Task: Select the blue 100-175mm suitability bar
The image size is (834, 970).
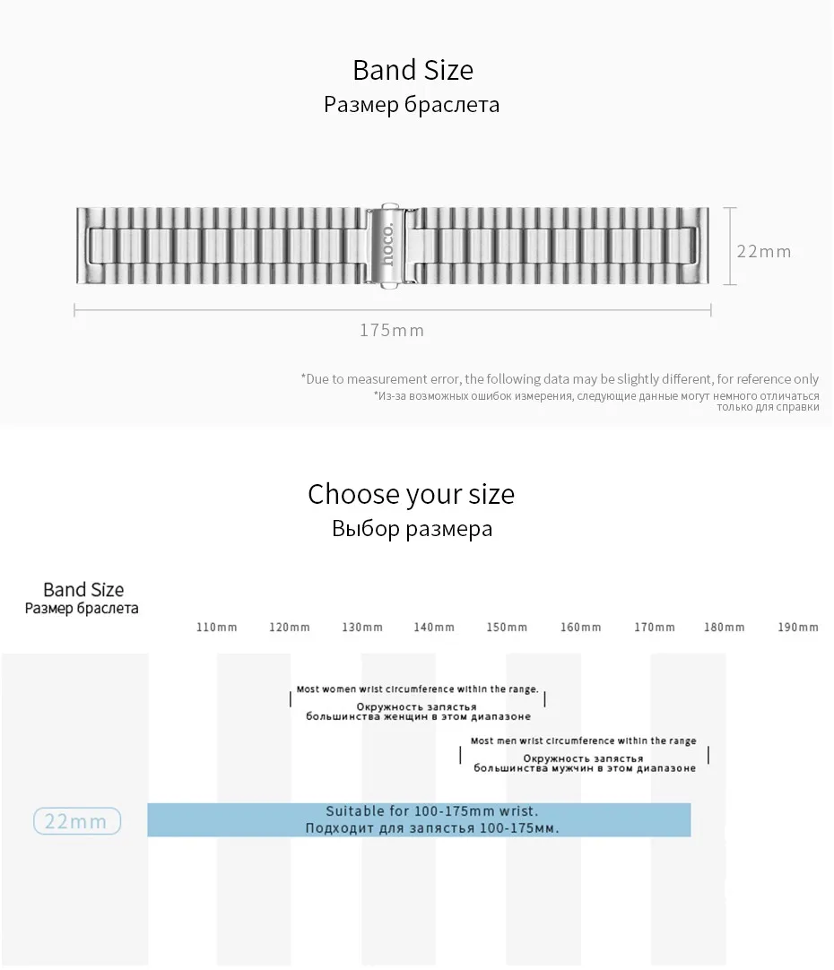Action: click(419, 819)
